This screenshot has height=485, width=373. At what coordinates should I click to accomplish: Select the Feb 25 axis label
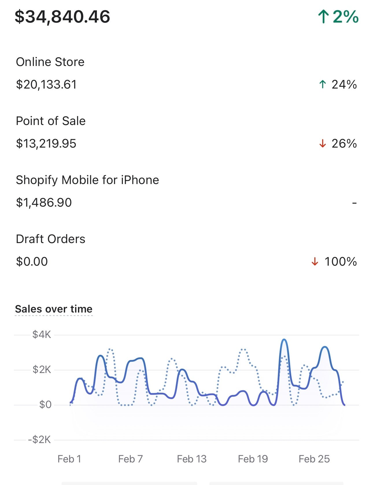pos(314,459)
